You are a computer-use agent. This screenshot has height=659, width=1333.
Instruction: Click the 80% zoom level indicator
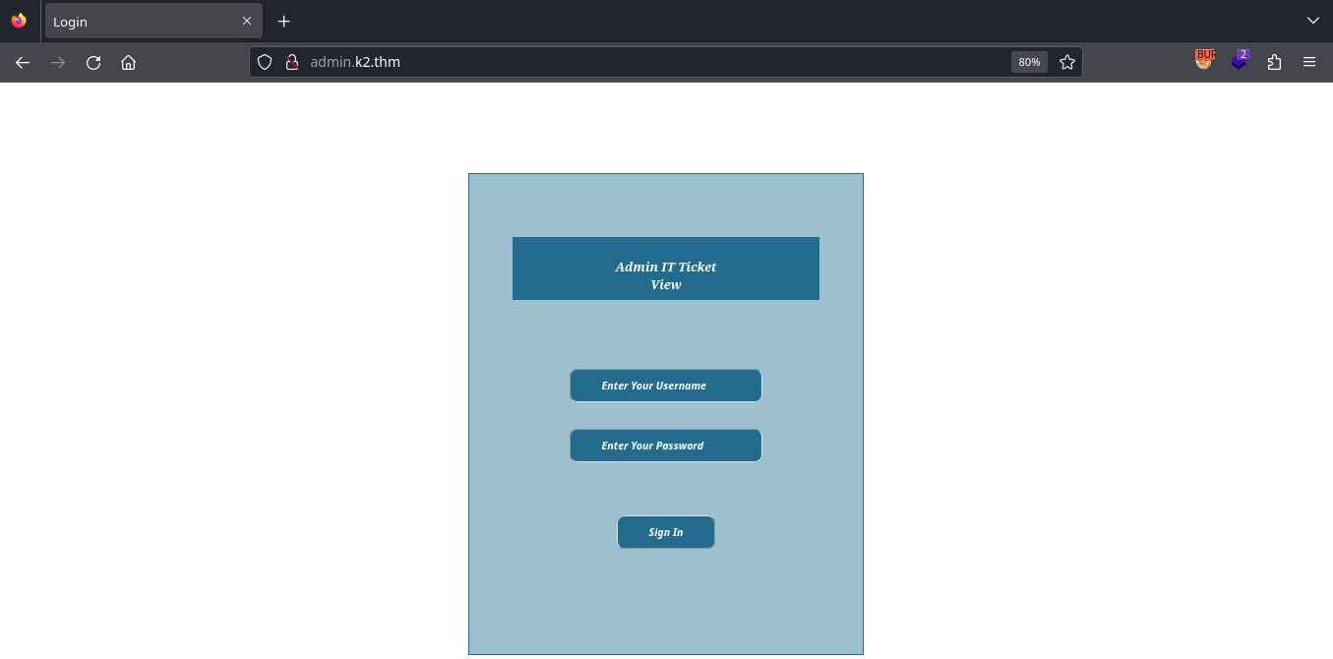click(1029, 62)
